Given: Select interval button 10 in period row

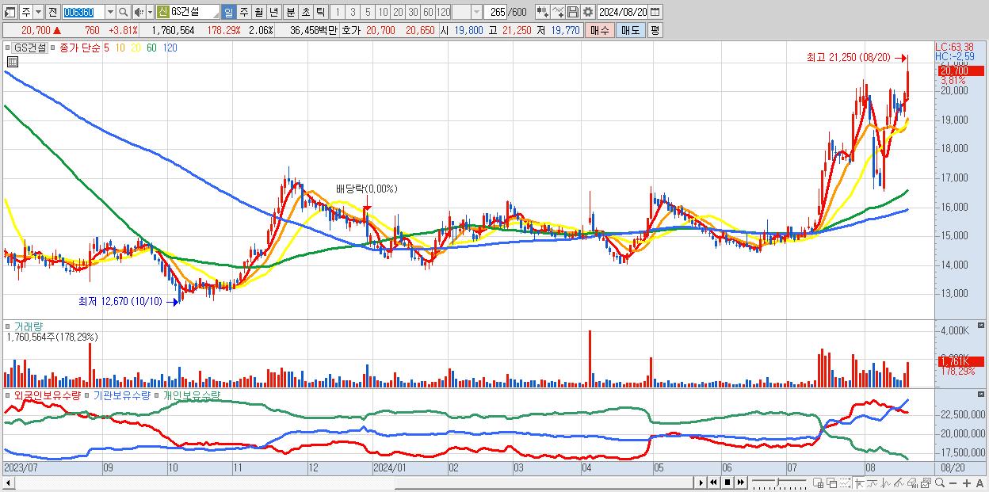Looking at the screenshot, I should coord(383,12).
